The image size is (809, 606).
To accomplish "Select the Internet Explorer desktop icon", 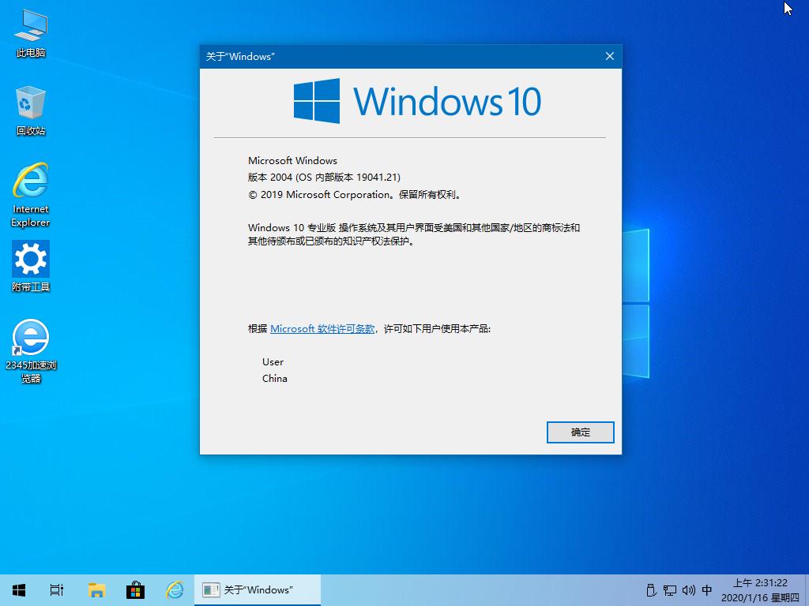I will pos(31,195).
